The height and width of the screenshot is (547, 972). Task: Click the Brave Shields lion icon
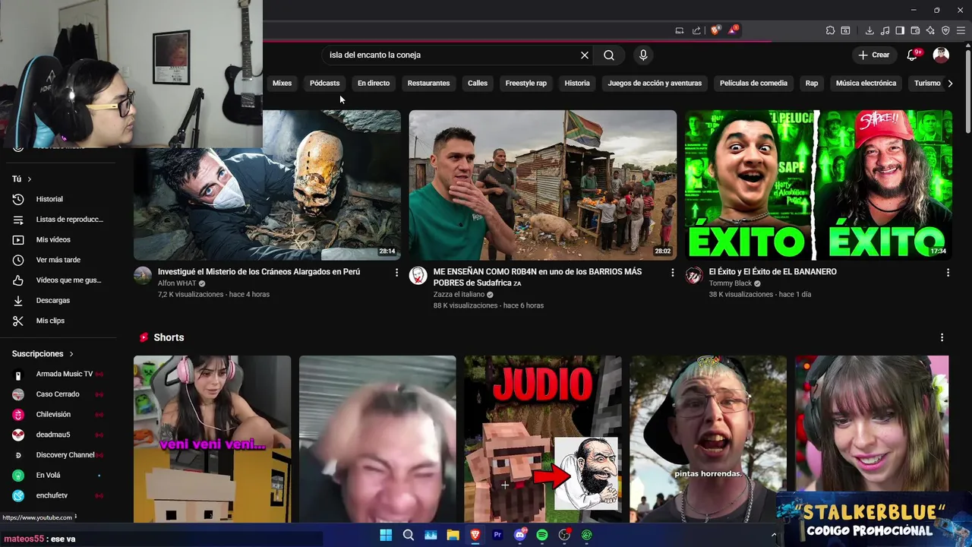click(715, 30)
